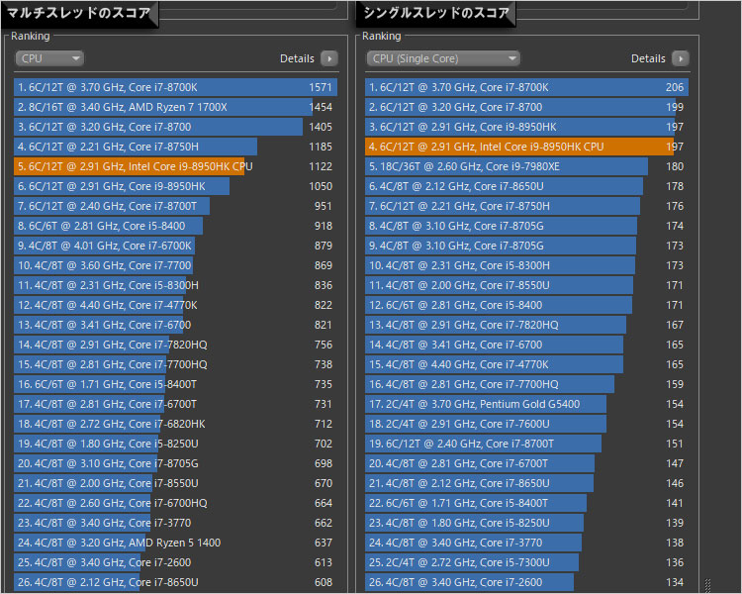This screenshot has height=594, width=742.
Task: Click the resize grip at the window corner
Action: [706, 584]
